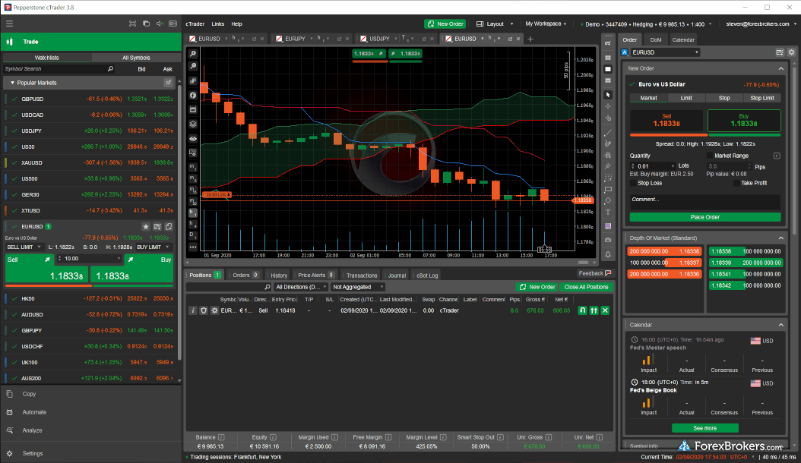Click the green Place Order button

tap(705, 217)
